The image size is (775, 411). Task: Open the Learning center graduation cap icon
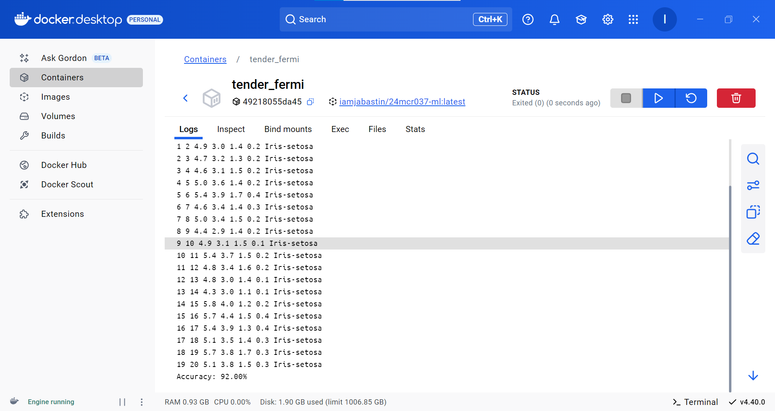581,19
